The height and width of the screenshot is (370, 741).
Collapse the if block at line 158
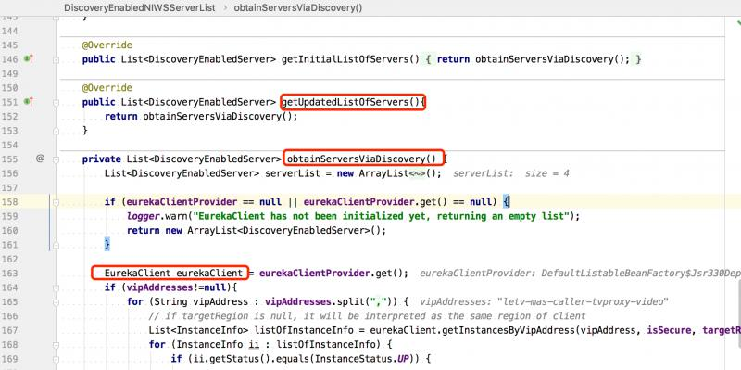pyautogui.click(x=56, y=202)
